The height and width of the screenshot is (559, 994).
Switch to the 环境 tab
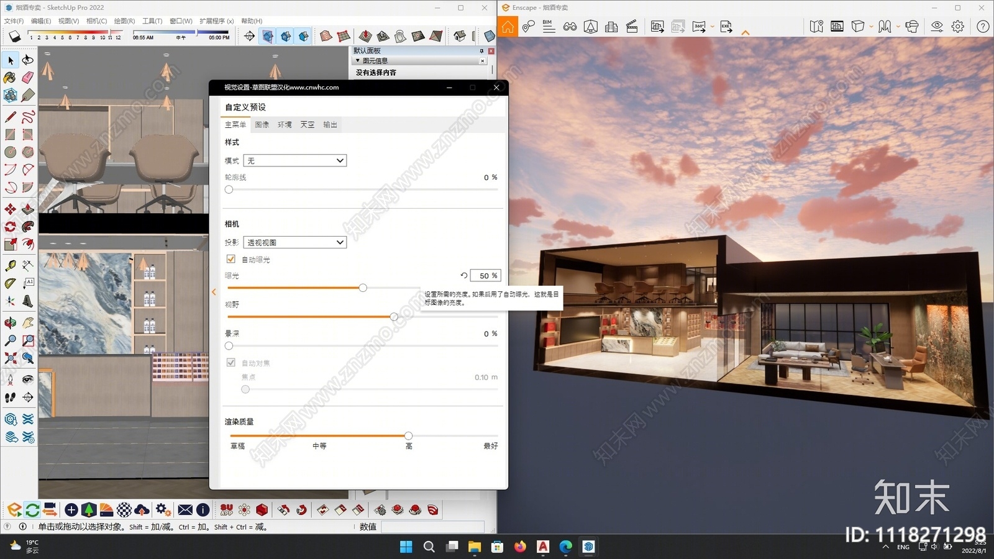pos(285,125)
